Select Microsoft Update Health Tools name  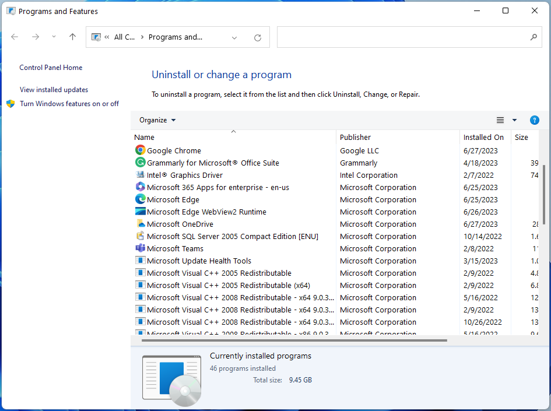point(199,261)
